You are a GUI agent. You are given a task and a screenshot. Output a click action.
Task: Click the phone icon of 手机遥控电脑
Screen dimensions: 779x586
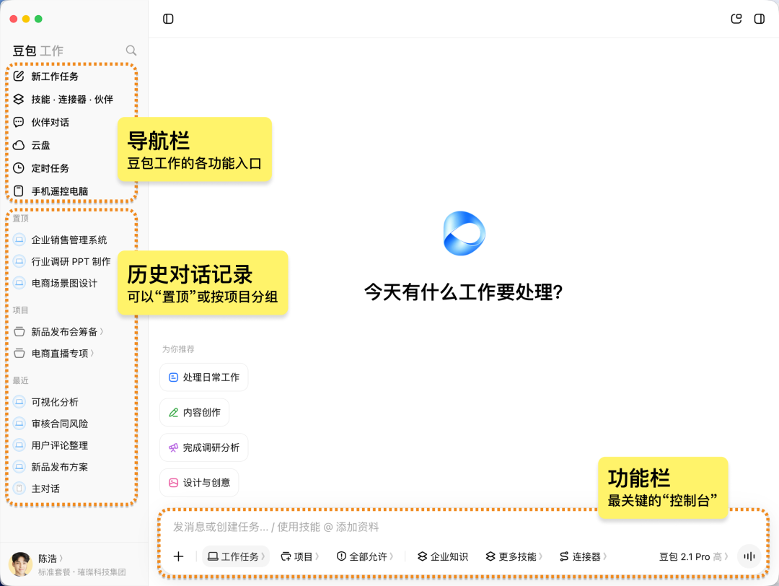pos(18,191)
